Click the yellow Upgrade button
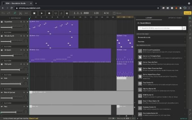Screen dimensions: 192x120 click(187, 13)
